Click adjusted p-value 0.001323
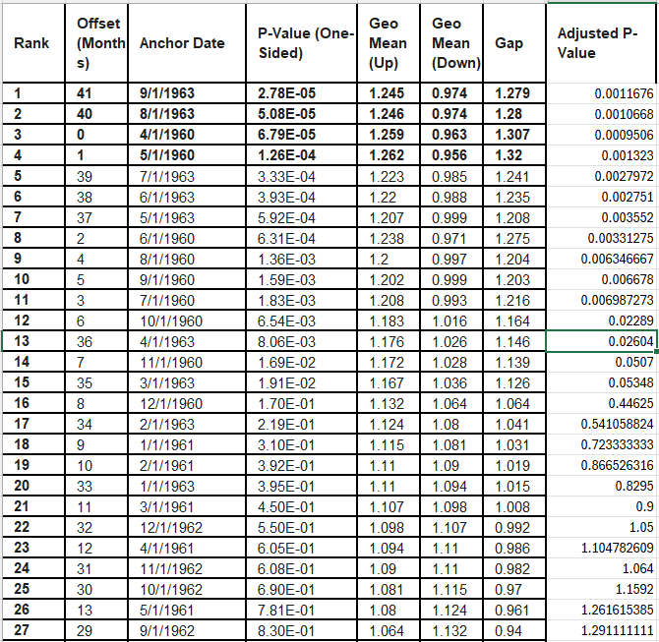 click(x=601, y=155)
